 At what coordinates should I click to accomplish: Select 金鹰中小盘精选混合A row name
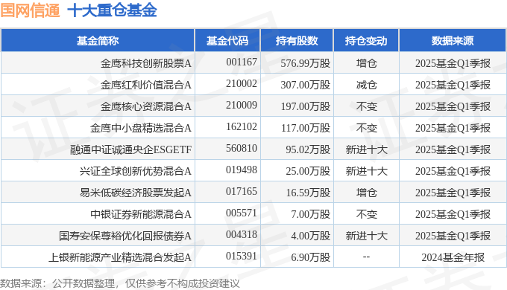coord(141,128)
